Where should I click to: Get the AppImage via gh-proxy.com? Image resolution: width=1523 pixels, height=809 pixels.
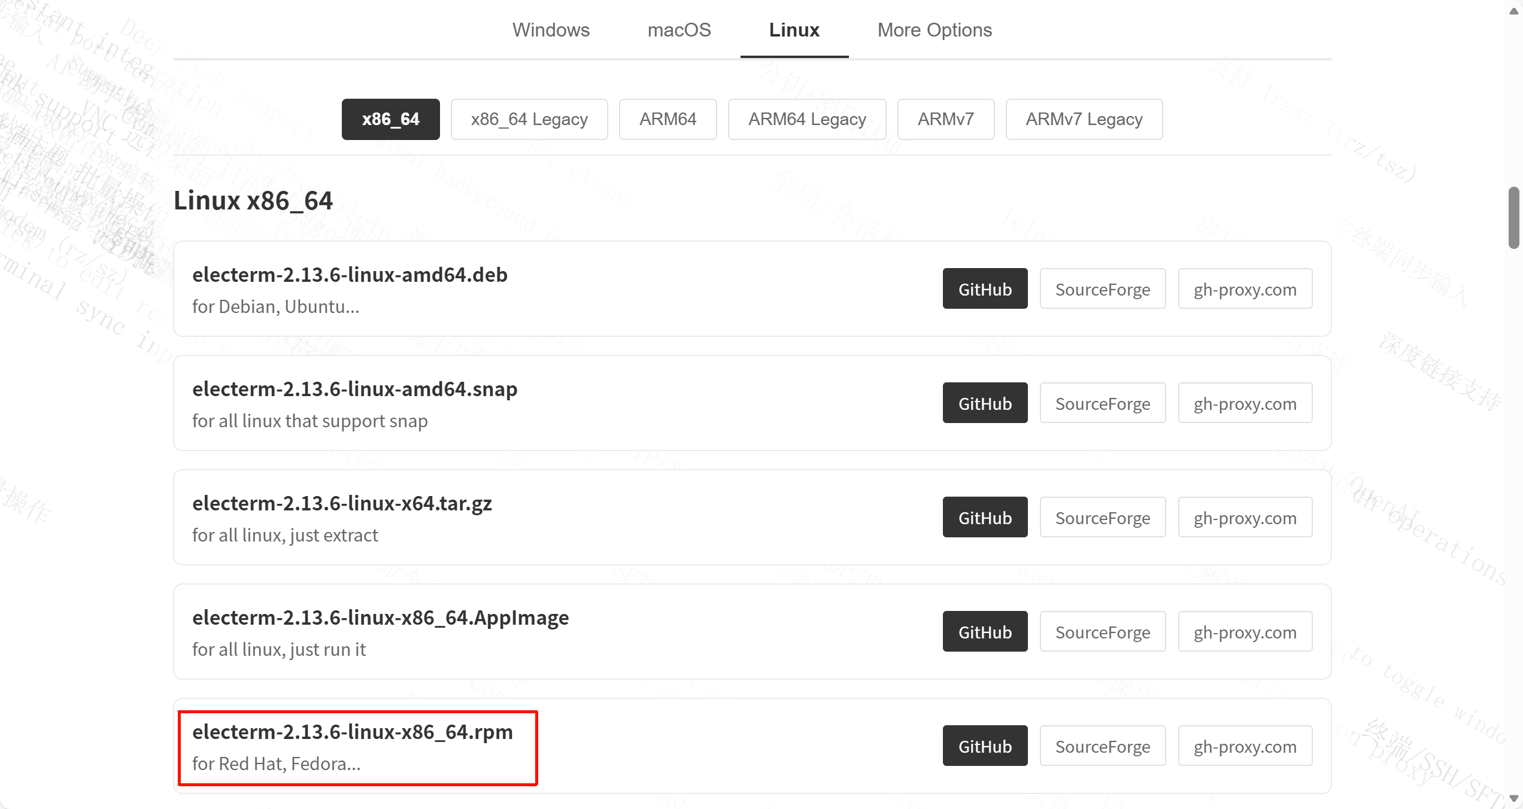[1245, 632]
